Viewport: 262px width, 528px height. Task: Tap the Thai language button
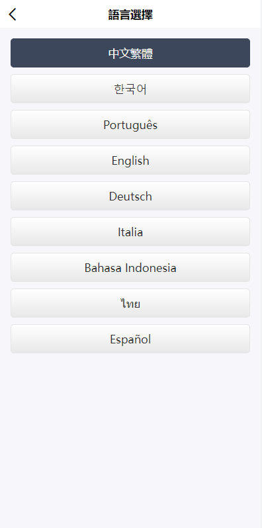130,303
